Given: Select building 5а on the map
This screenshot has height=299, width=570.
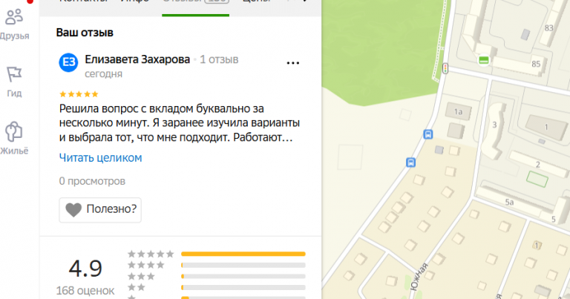Looking at the screenshot, I should 510,203.
